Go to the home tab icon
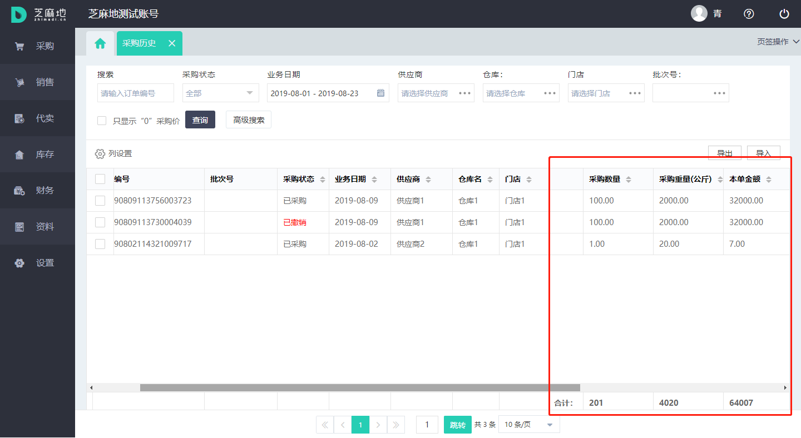Screen dimensions: 801x438 (x=100, y=43)
